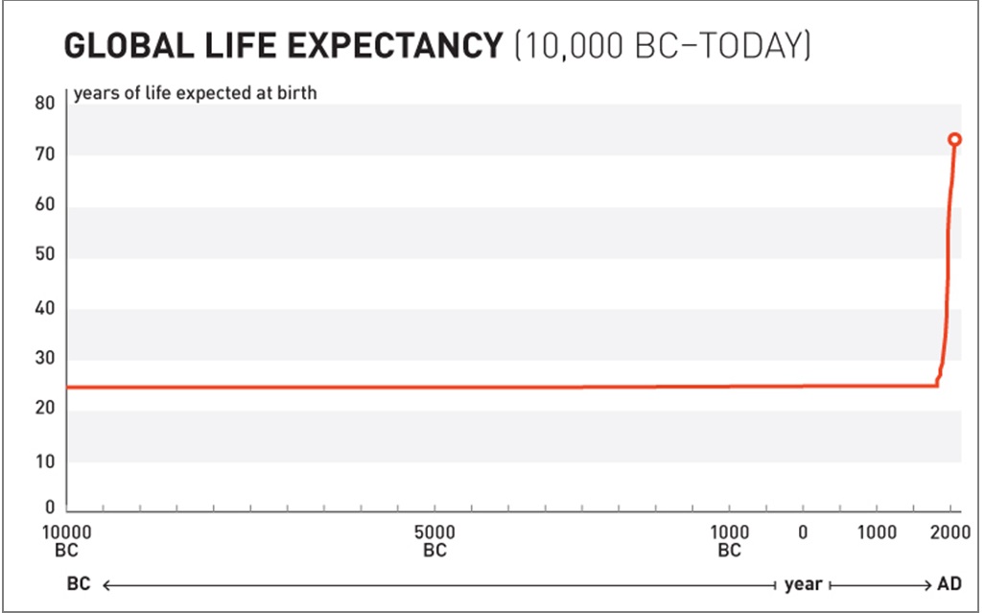This screenshot has height=613, width=985.
Task: Click the year 0 label on the horizontal axis
Action: click(x=804, y=532)
